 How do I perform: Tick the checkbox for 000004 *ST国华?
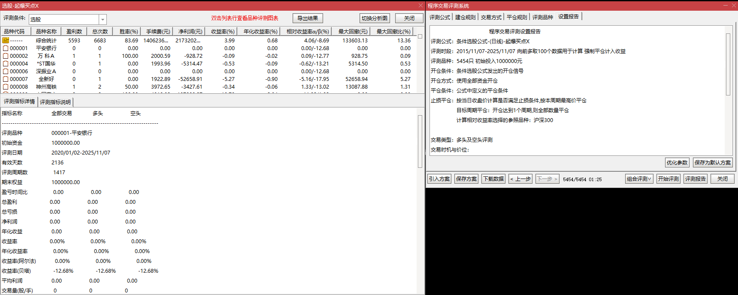coord(6,64)
